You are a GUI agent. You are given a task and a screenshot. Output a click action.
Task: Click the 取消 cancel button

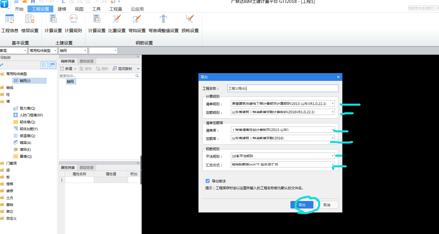click(x=327, y=205)
